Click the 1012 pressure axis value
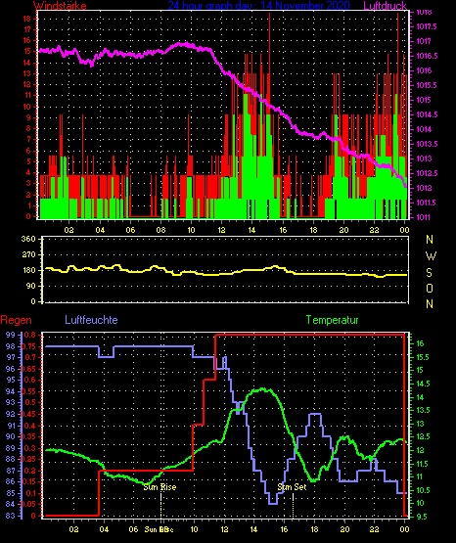Image resolution: width=456 pixels, height=543 pixels. click(424, 188)
